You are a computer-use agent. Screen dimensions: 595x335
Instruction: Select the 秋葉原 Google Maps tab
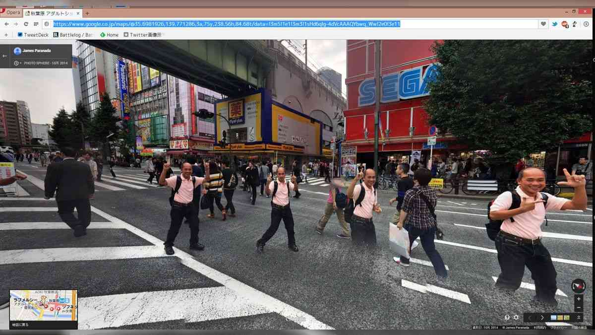[52, 13]
